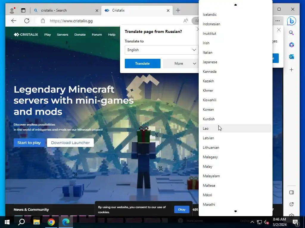Viewport: 305px width, 228px height.
Task: Close the Cristalix tab
Action: [x=168, y=10]
